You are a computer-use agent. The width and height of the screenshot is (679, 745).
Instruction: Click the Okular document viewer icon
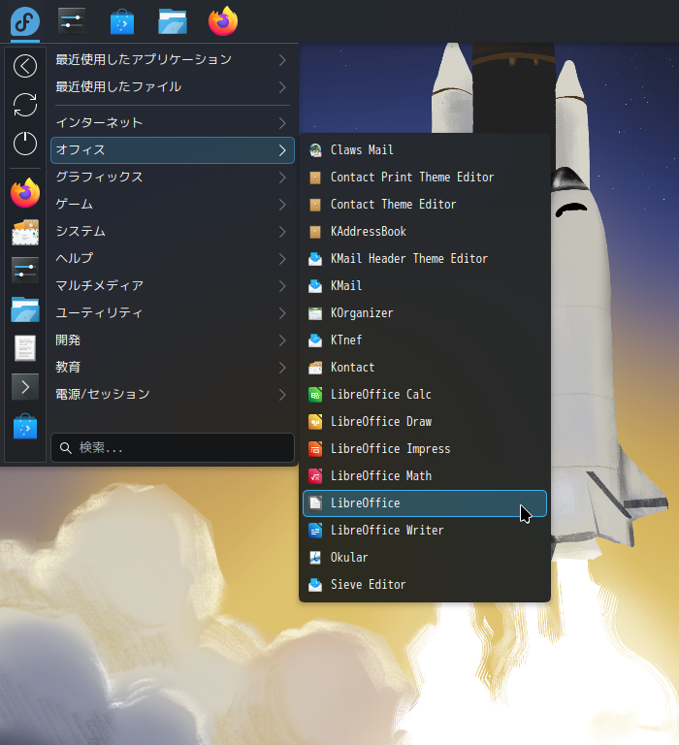point(315,558)
